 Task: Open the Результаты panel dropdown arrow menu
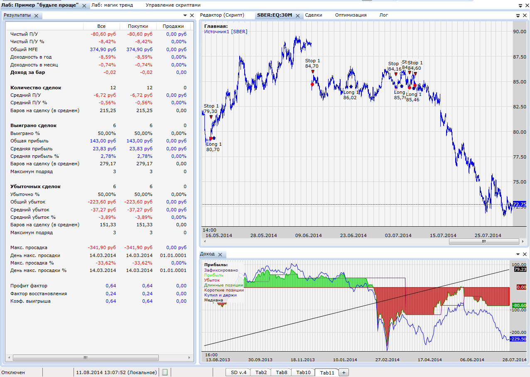[185, 15]
